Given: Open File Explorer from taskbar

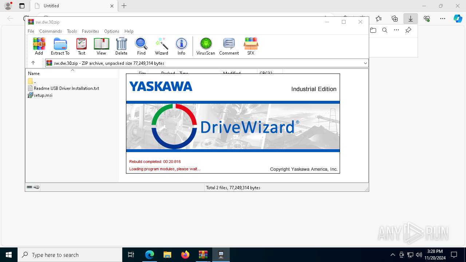Looking at the screenshot, I should [167, 255].
